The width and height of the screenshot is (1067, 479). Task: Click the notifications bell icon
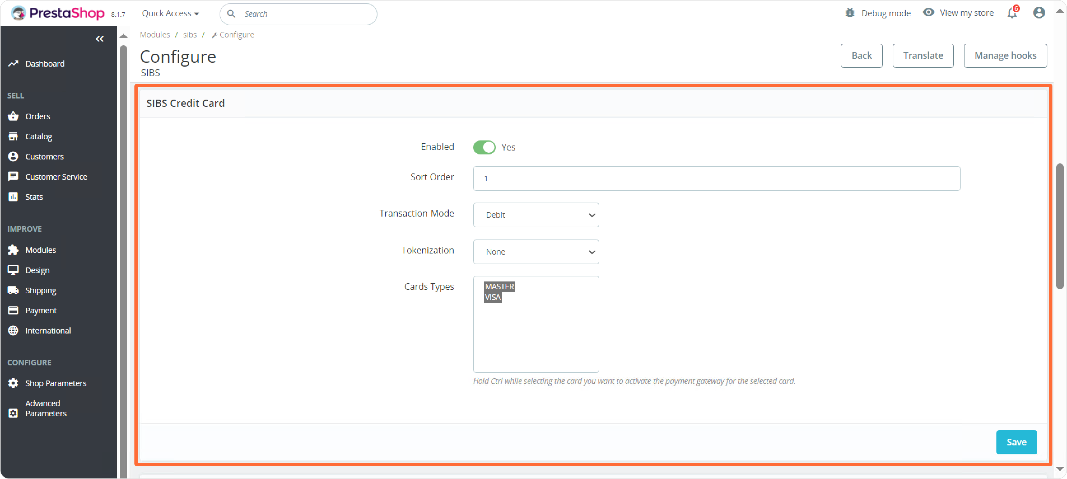pos(1012,13)
